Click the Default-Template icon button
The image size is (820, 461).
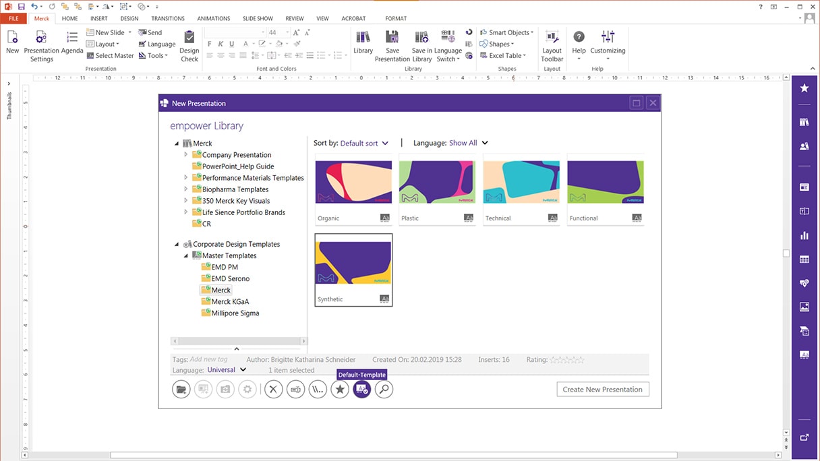(x=362, y=390)
